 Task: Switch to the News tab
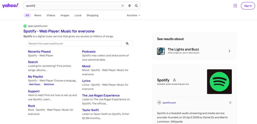[x=38, y=15]
